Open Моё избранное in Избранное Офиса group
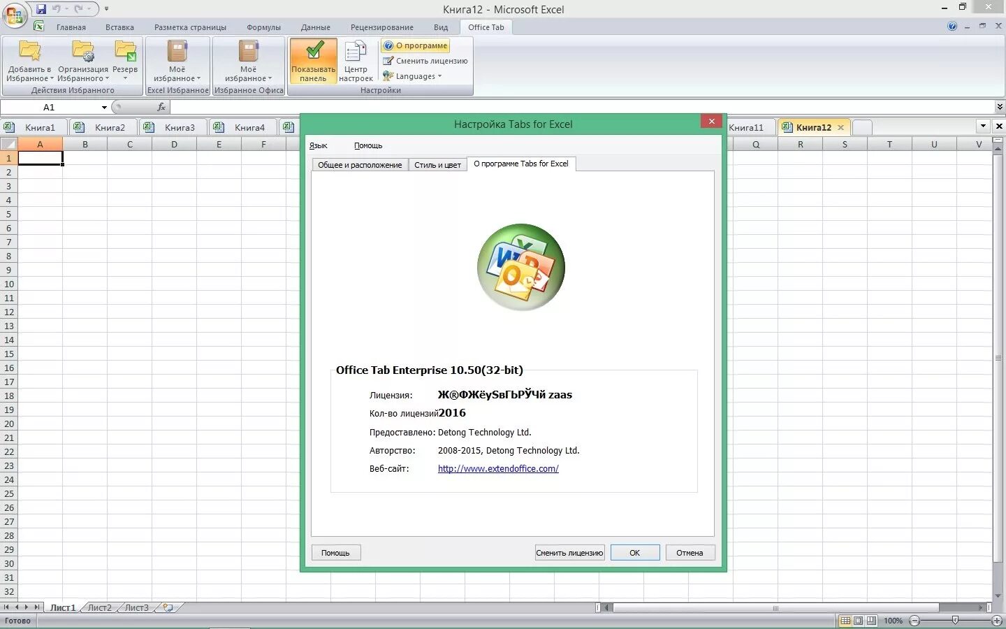1006x629 pixels. point(248,61)
